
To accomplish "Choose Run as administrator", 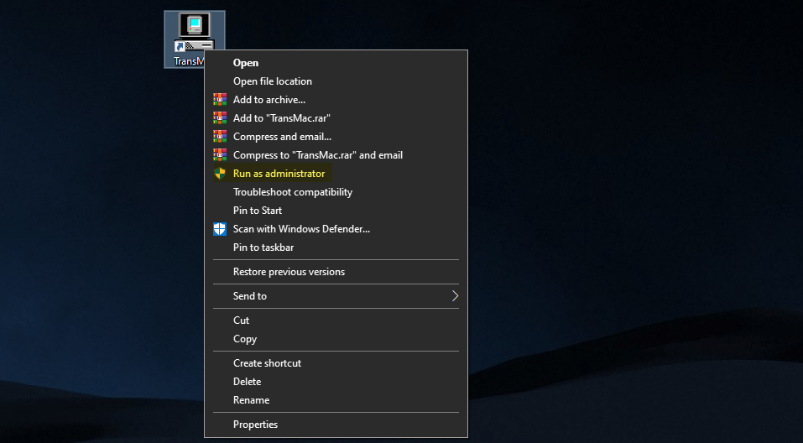I will [336, 174].
